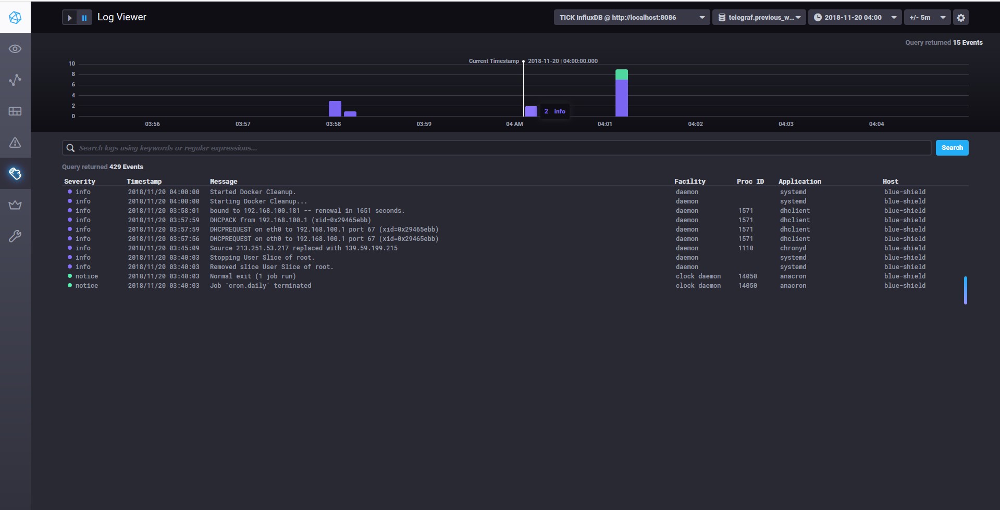Click the magnifier icon in search bar
Screen dimensions: 1000x510
pyautogui.click(x=70, y=148)
